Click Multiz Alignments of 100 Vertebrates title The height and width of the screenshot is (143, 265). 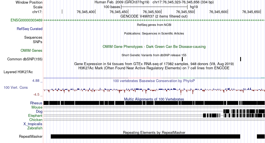pos(154,99)
